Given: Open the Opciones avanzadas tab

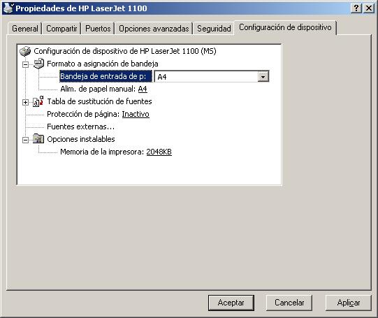Looking at the screenshot, I should (x=154, y=29).
